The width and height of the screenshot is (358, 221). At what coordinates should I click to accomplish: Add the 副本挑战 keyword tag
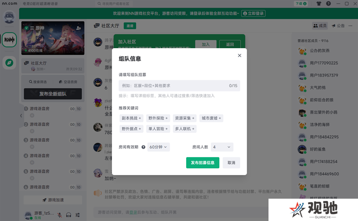click(x=131, y=118)
